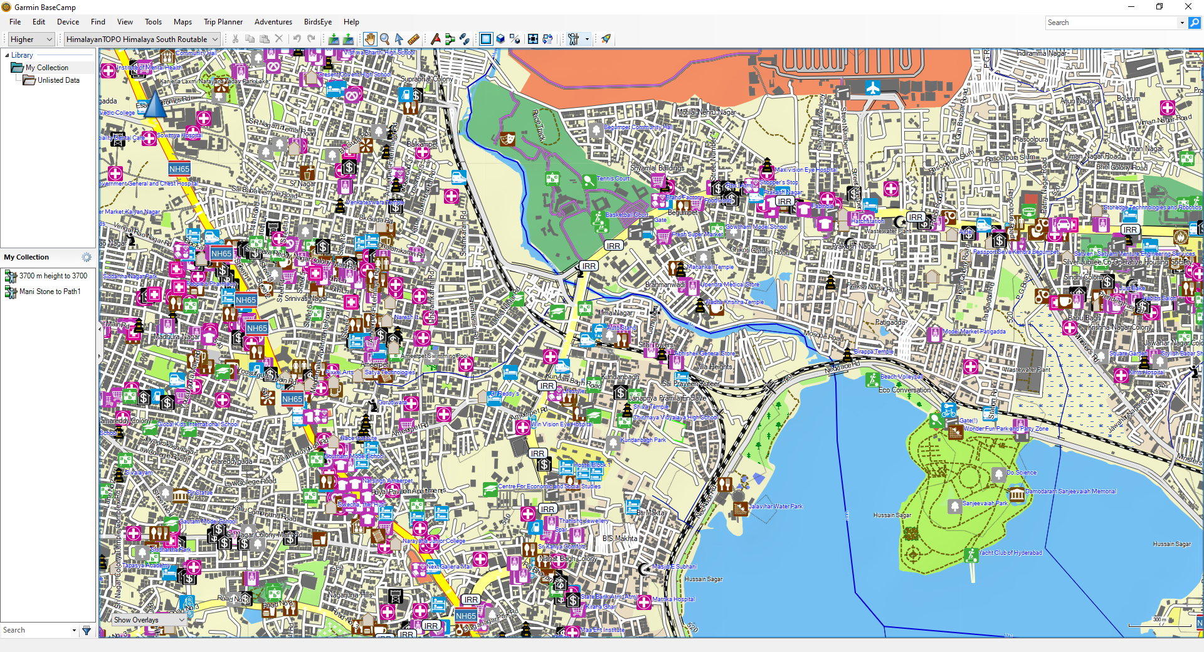
Task: Select the Hand pan tool
Action: pos(370,39)
